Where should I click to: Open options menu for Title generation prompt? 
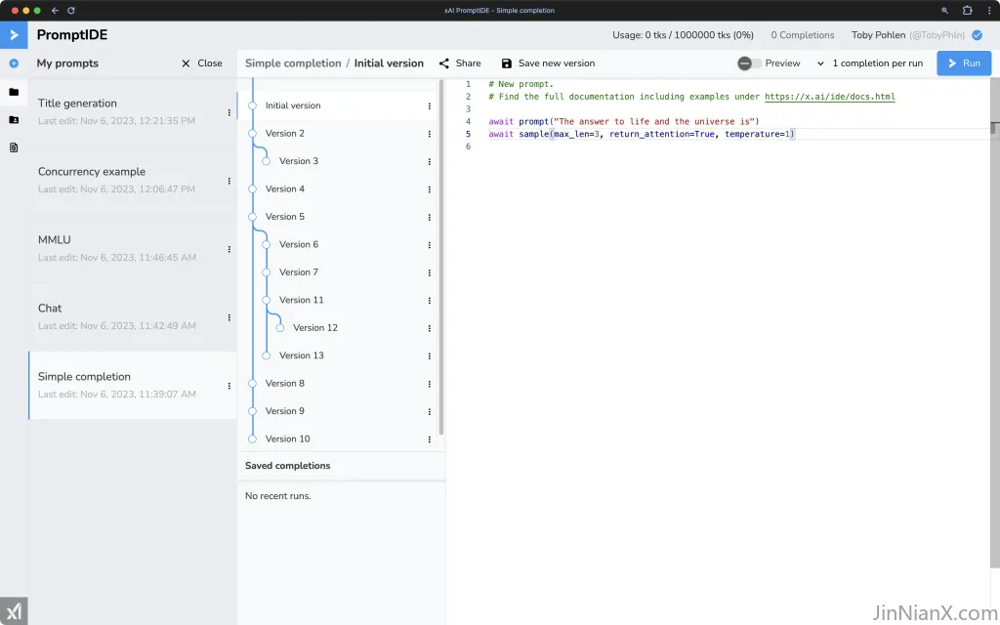pos(229,112)
